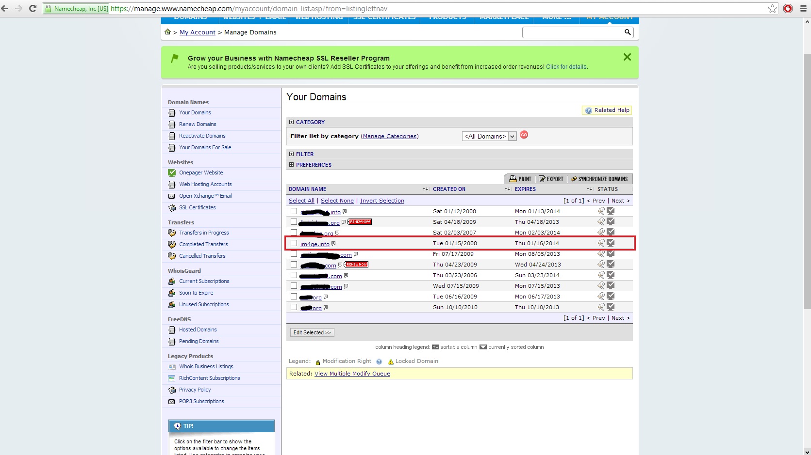Check the box on the Tue 06/16/2009 row
This screenshot has height=455, width=811.
[294, 296]
